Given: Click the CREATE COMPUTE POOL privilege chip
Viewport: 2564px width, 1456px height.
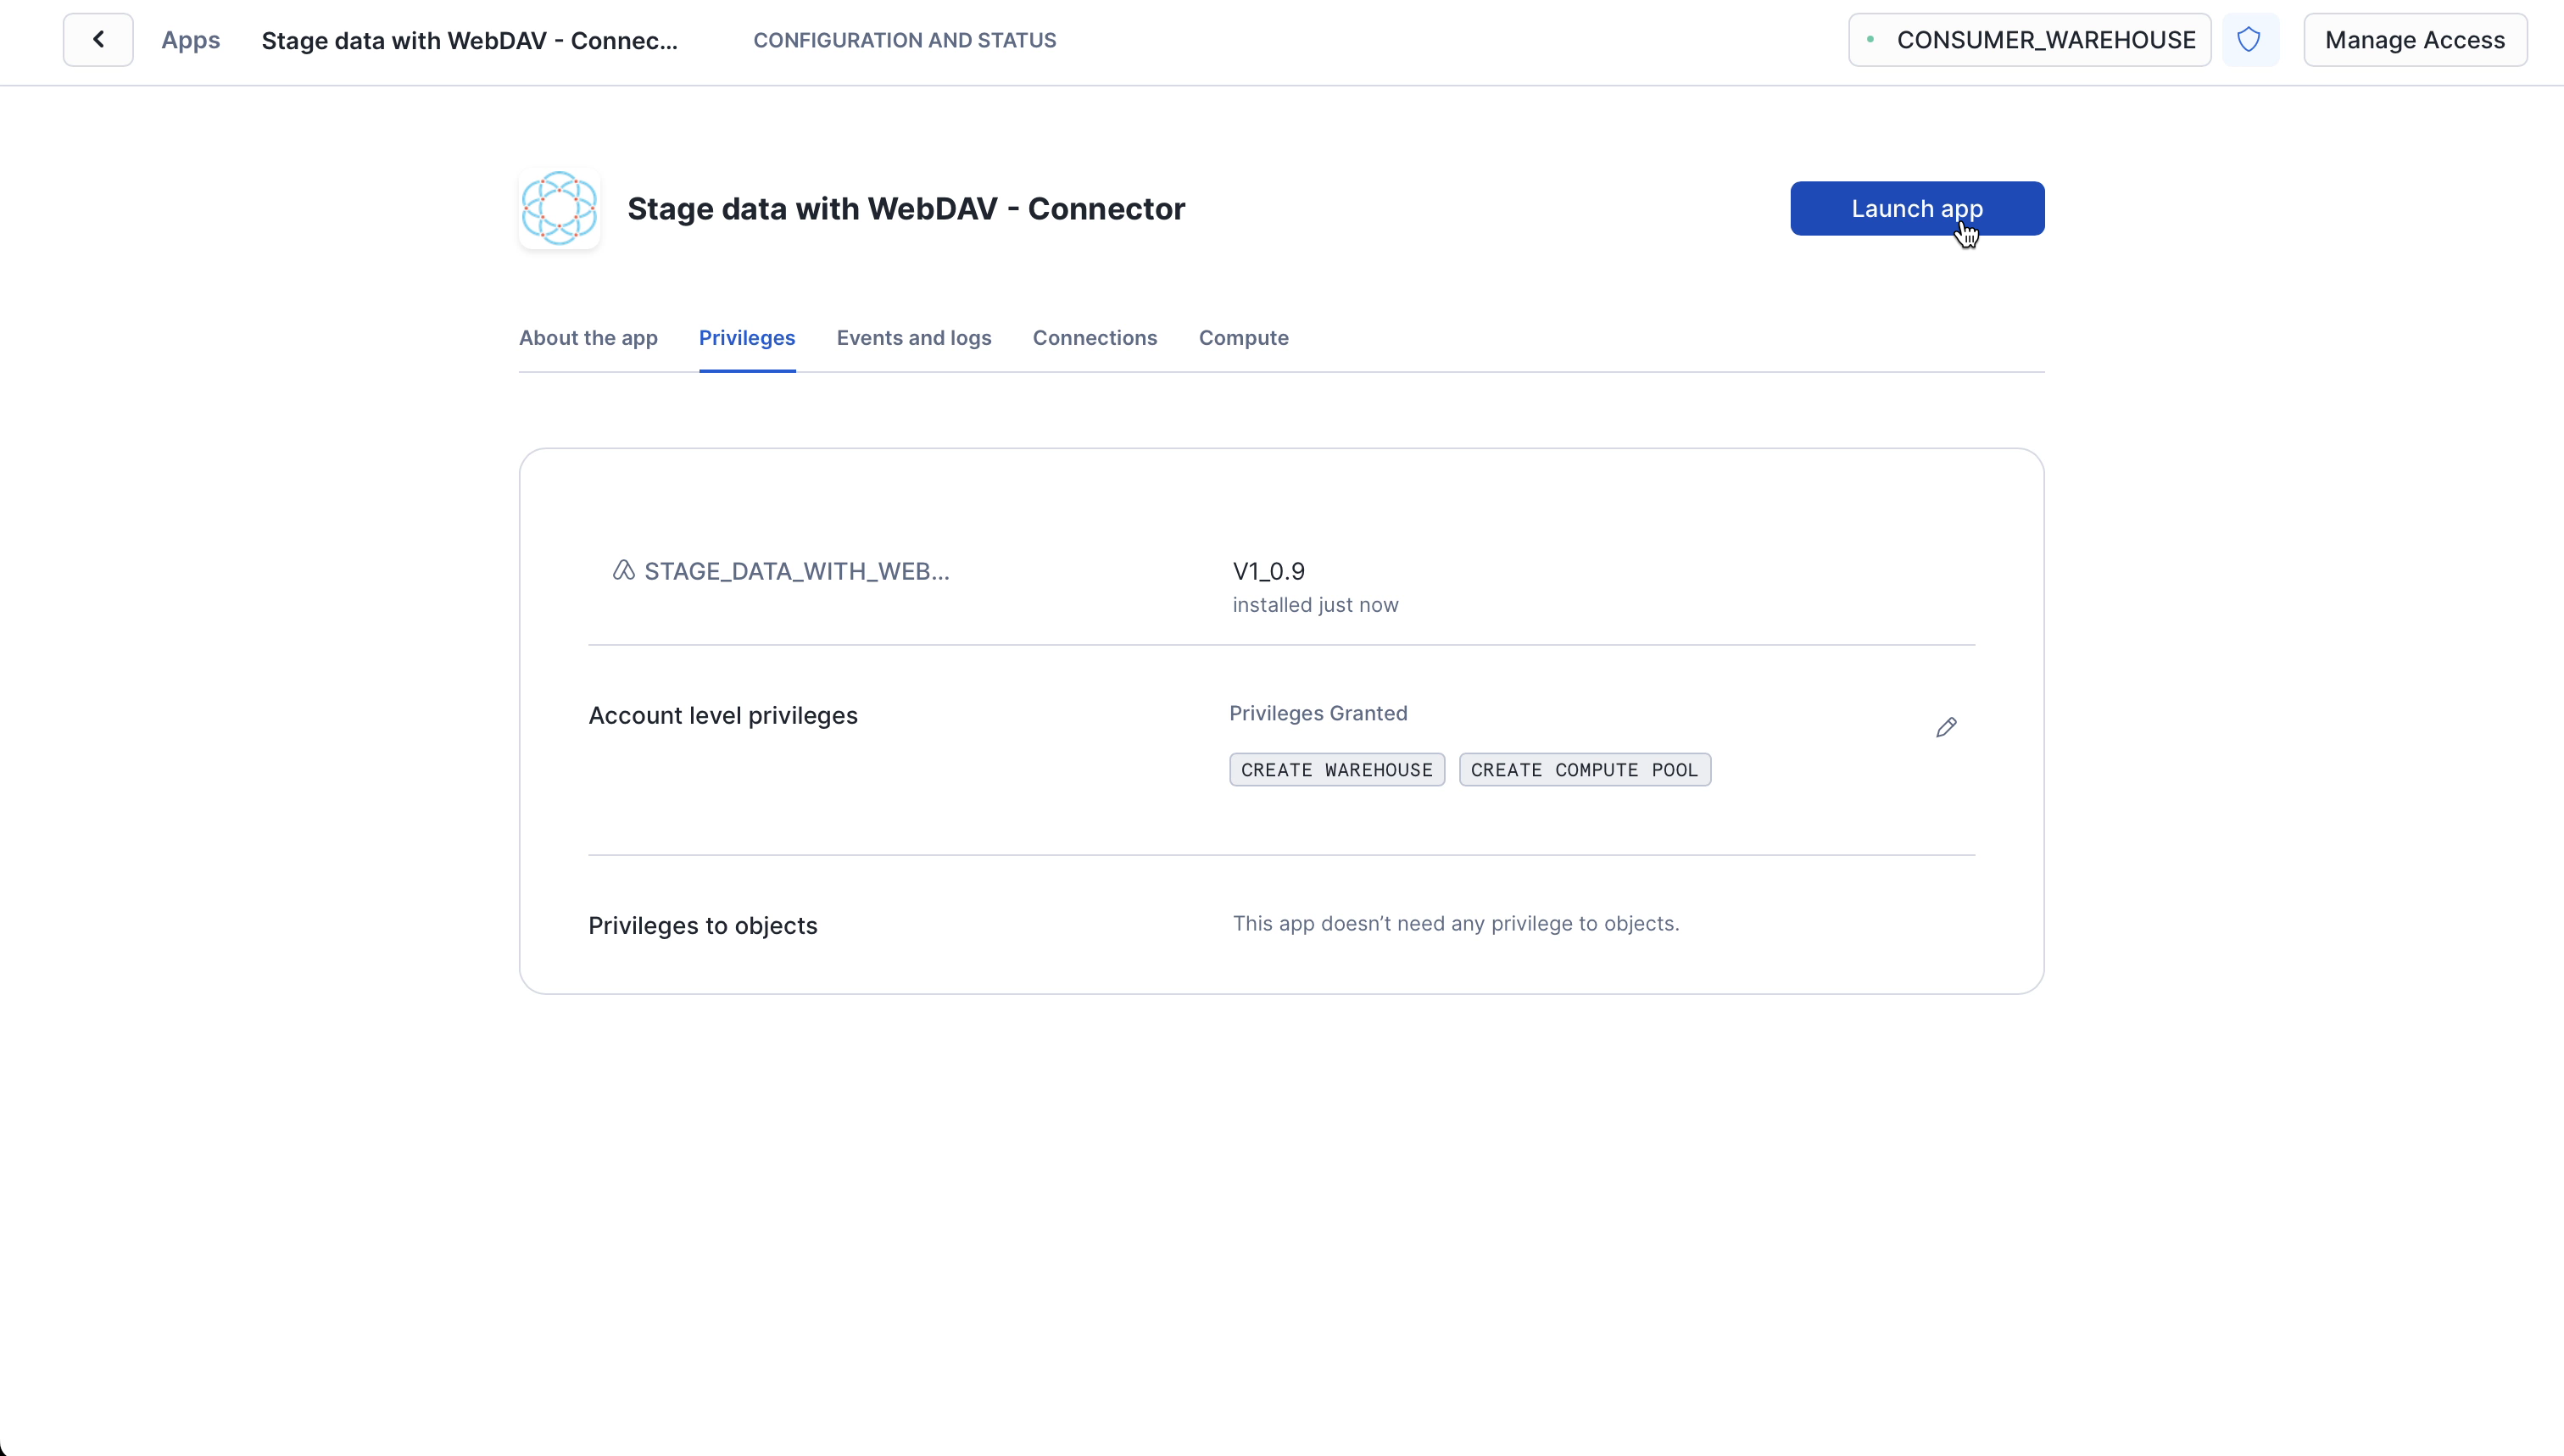Looking at the screenshot, I should (1584, 769).
